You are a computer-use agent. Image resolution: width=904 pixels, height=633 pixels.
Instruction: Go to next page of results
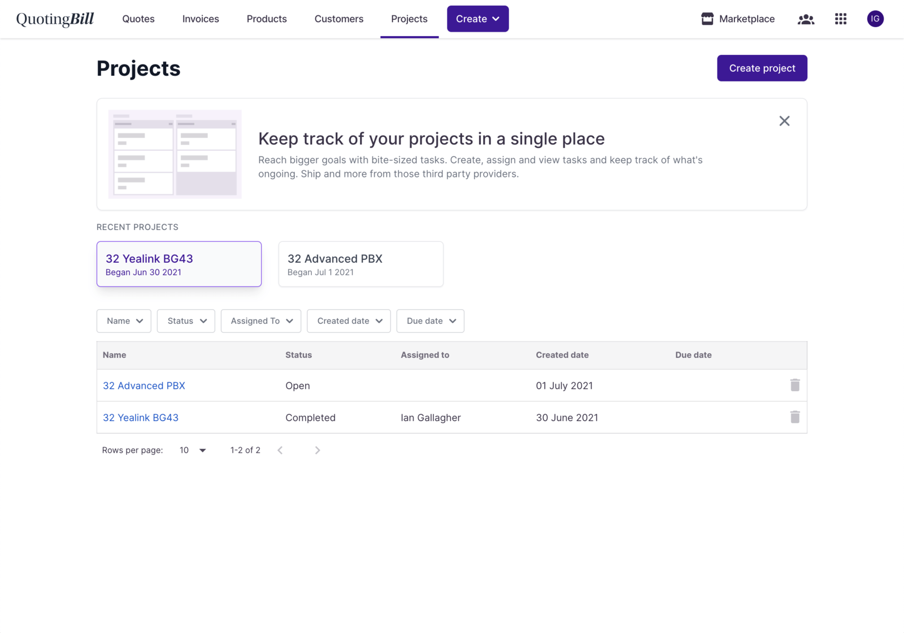click(x=318, y=450)
